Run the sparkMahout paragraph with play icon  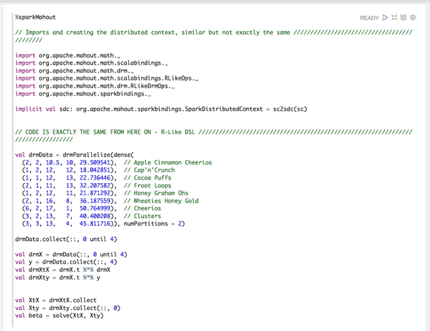(385, 17)
